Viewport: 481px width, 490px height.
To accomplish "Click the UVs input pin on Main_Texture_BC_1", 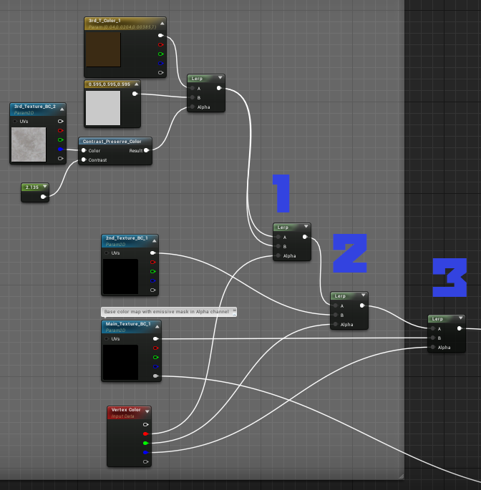I will tap(106, 338).
